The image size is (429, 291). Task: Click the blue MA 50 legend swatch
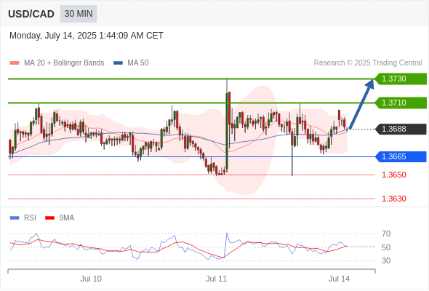coord(118,63)
